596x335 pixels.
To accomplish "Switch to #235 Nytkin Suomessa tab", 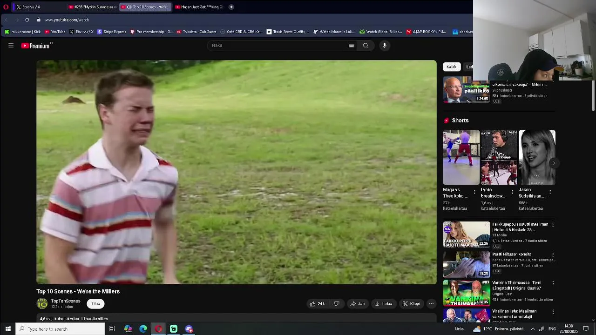I will click(92, 7).
